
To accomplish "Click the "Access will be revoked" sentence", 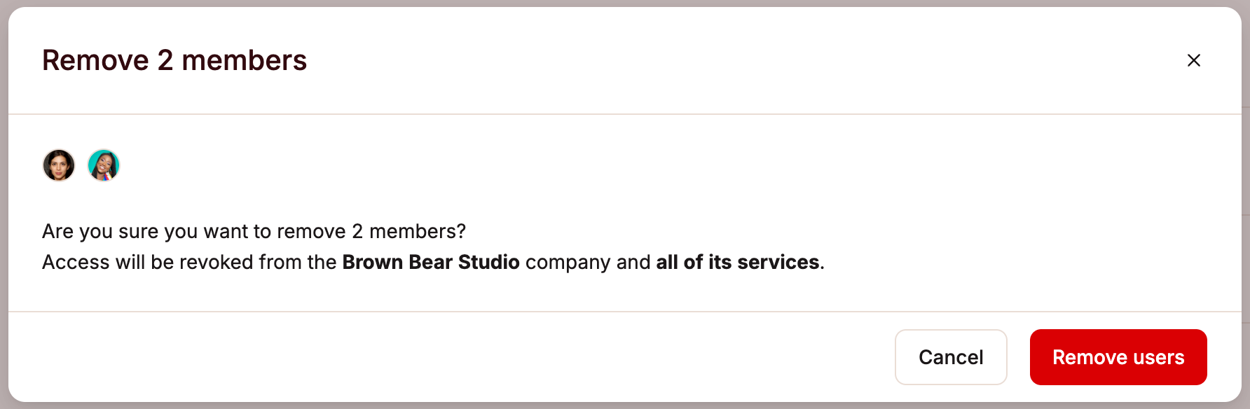I will click(433, 262).
